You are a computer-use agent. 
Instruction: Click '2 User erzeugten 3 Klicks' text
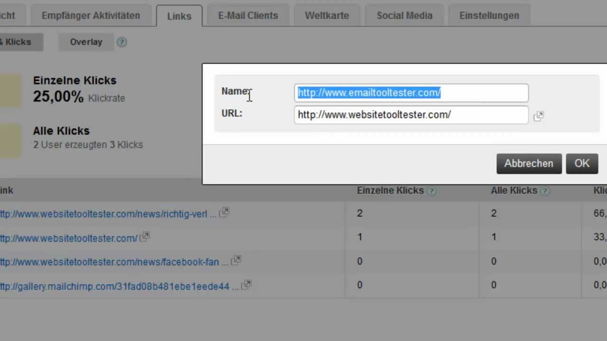pos(88,145)
